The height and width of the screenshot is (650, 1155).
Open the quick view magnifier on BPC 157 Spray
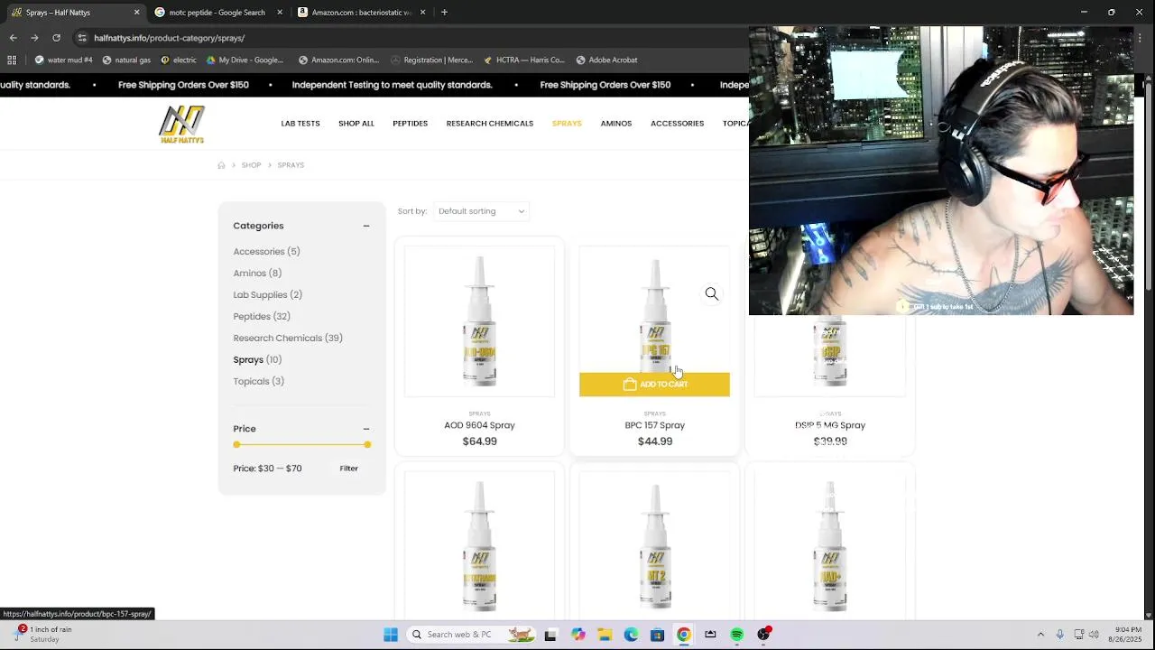click(x=712, y=293)
